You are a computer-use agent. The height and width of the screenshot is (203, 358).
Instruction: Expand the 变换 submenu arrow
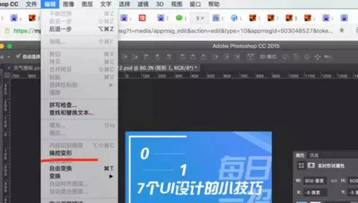tap(111, 177)
